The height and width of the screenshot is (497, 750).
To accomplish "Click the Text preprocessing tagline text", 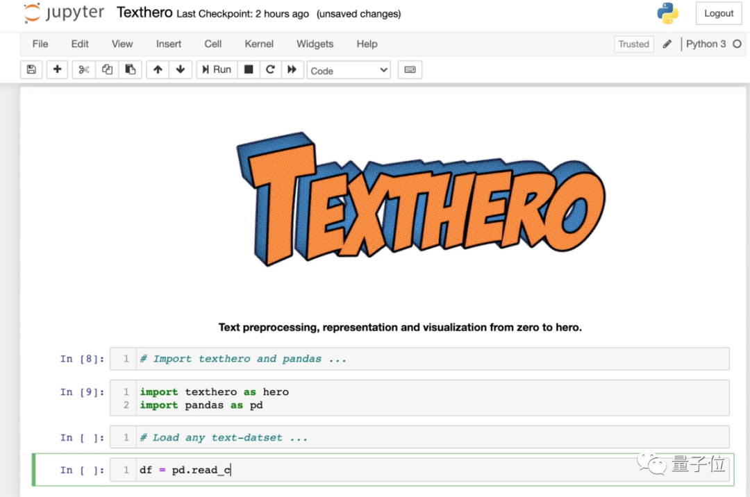I will point(400,328).
